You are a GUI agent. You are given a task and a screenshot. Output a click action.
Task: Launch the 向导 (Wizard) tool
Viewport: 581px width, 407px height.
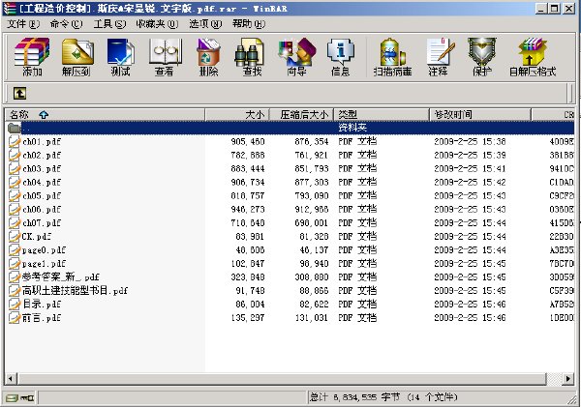tap(296, 56)
